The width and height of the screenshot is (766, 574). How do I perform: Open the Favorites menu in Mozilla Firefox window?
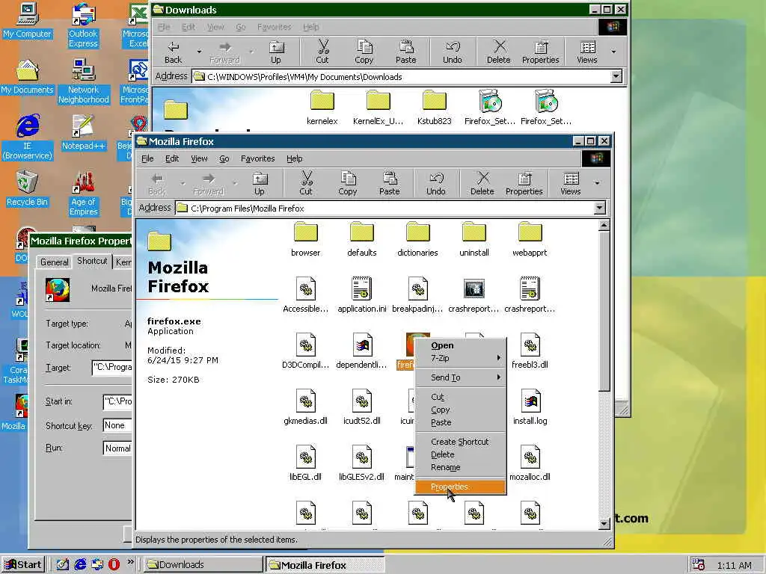pyautogui.click(x=257, y=158)
